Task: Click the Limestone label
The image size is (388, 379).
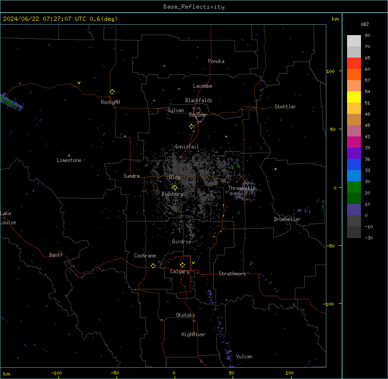Action: (69, 160)
